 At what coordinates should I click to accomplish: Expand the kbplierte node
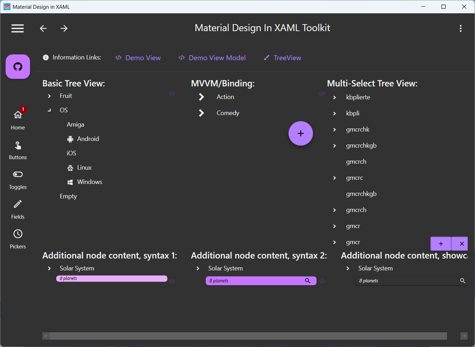tap(334, 98)
